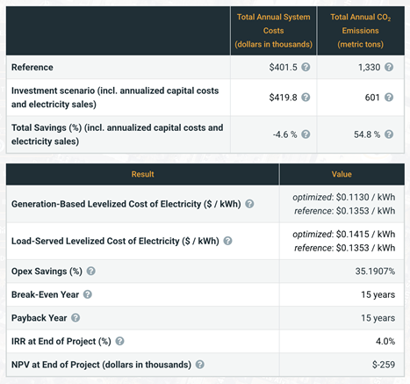
Task: Click help icon beside Reference 1,330 emissions
Action: pos(389,67)
